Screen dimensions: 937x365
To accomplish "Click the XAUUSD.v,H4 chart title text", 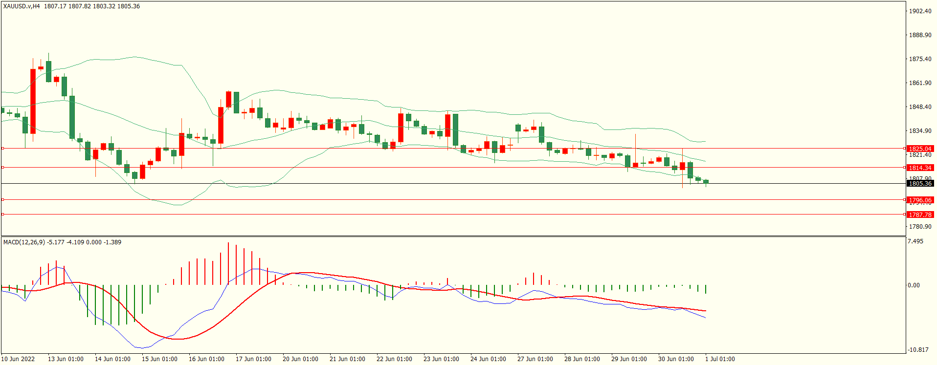I will [22, 6].
